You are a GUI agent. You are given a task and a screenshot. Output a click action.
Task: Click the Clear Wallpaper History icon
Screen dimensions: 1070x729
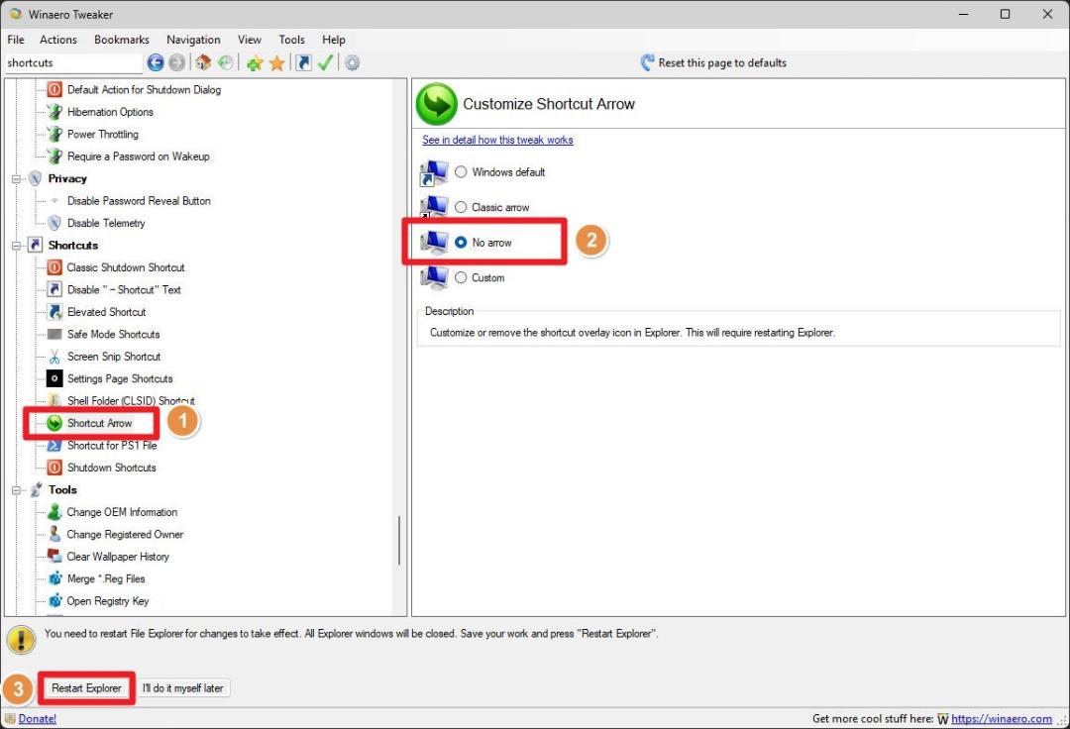[x=54, y=557]
